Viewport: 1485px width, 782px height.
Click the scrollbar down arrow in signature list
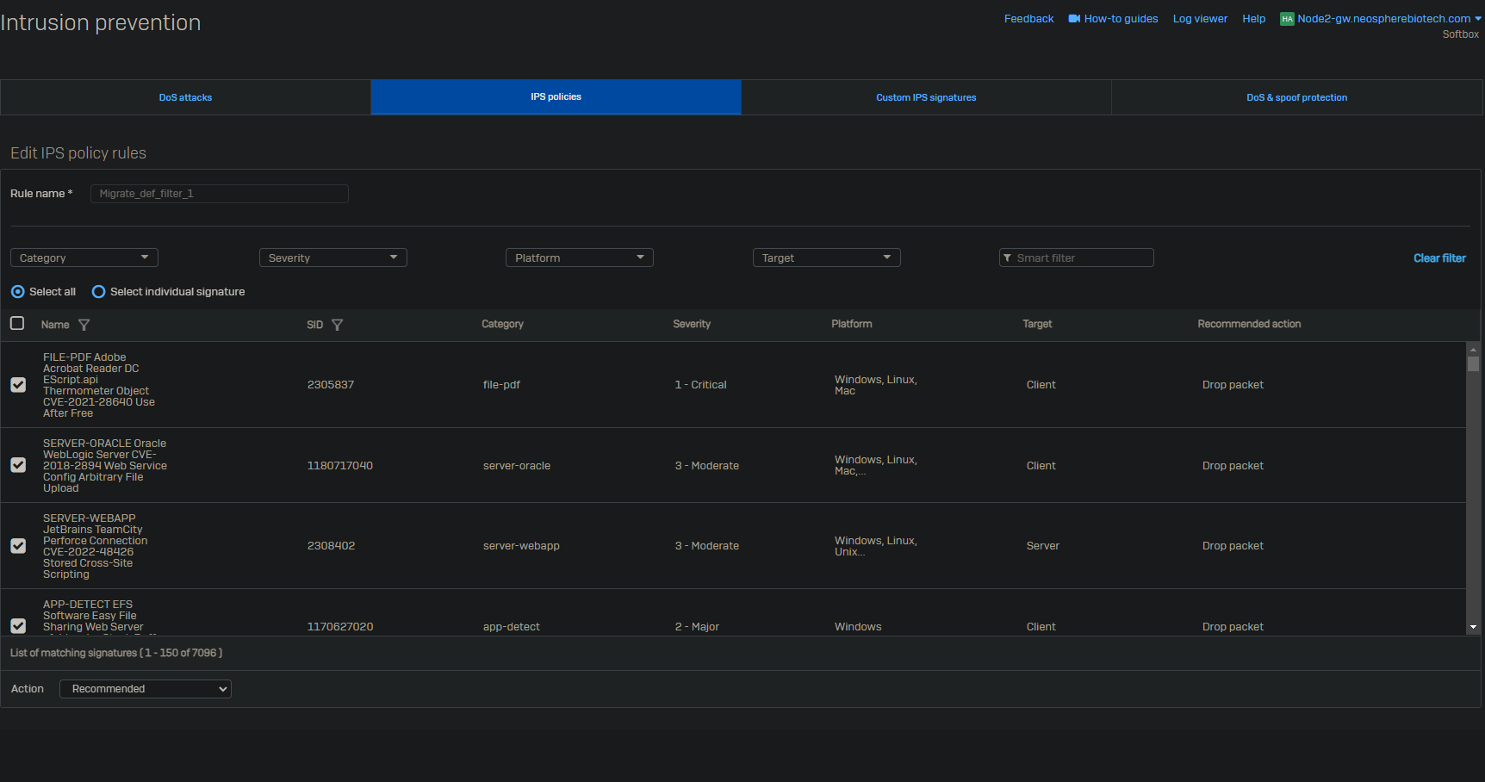(x=1473, y=627)
